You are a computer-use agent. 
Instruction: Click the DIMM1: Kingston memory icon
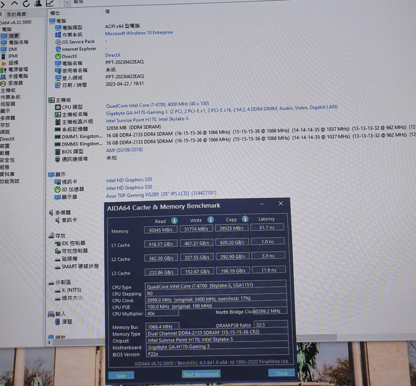58,137
